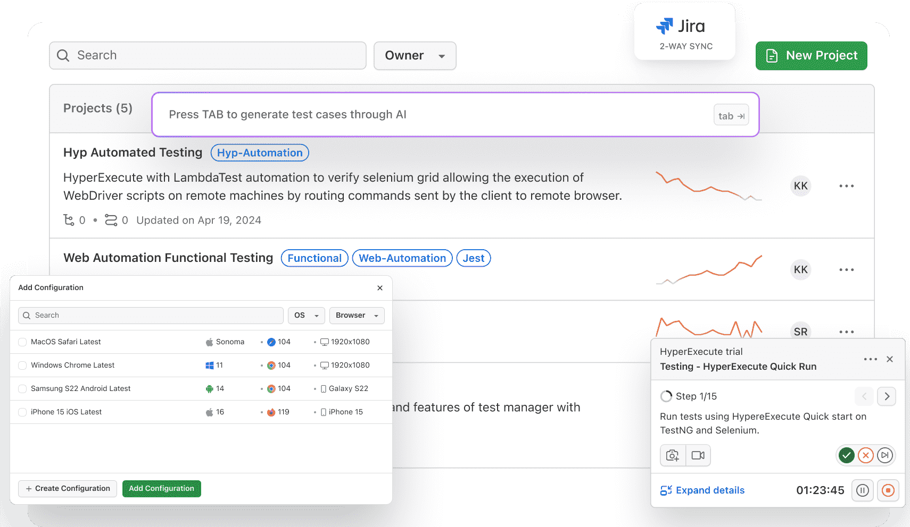Image resolution: width=910 pixels, height=527 pixels.
Task: Click the Jira 2-way sync card
Action: [685, 32]
